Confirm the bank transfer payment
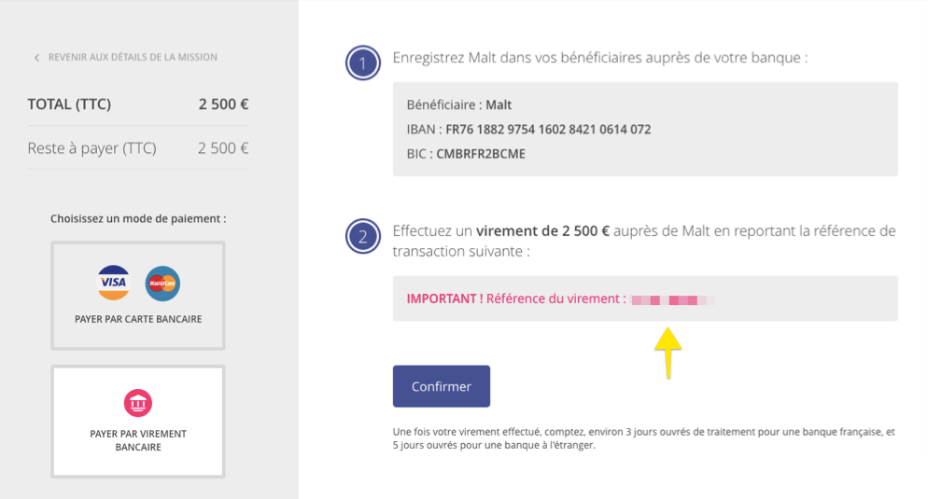The width and height of the screenshot is (928, 499). coord(442,386)
